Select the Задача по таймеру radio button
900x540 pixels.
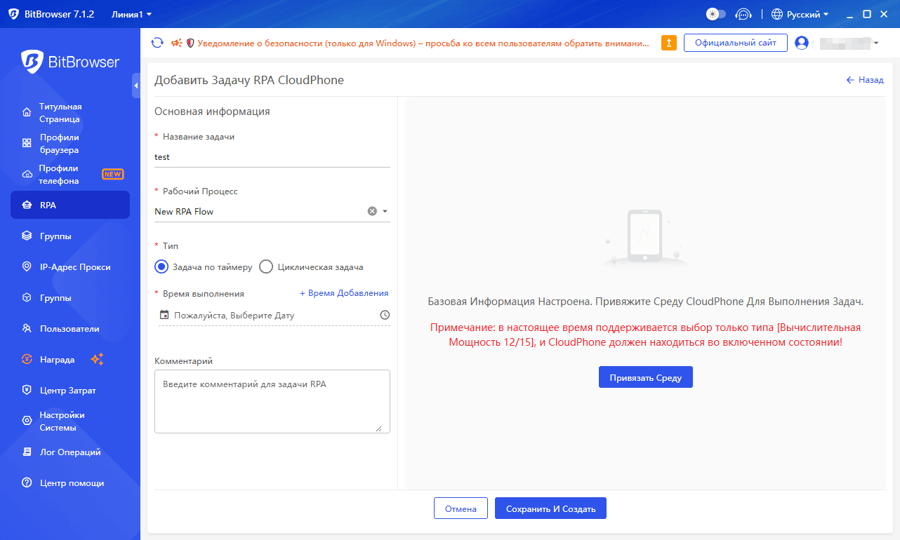pyautogui.click(x=161, y=266)
